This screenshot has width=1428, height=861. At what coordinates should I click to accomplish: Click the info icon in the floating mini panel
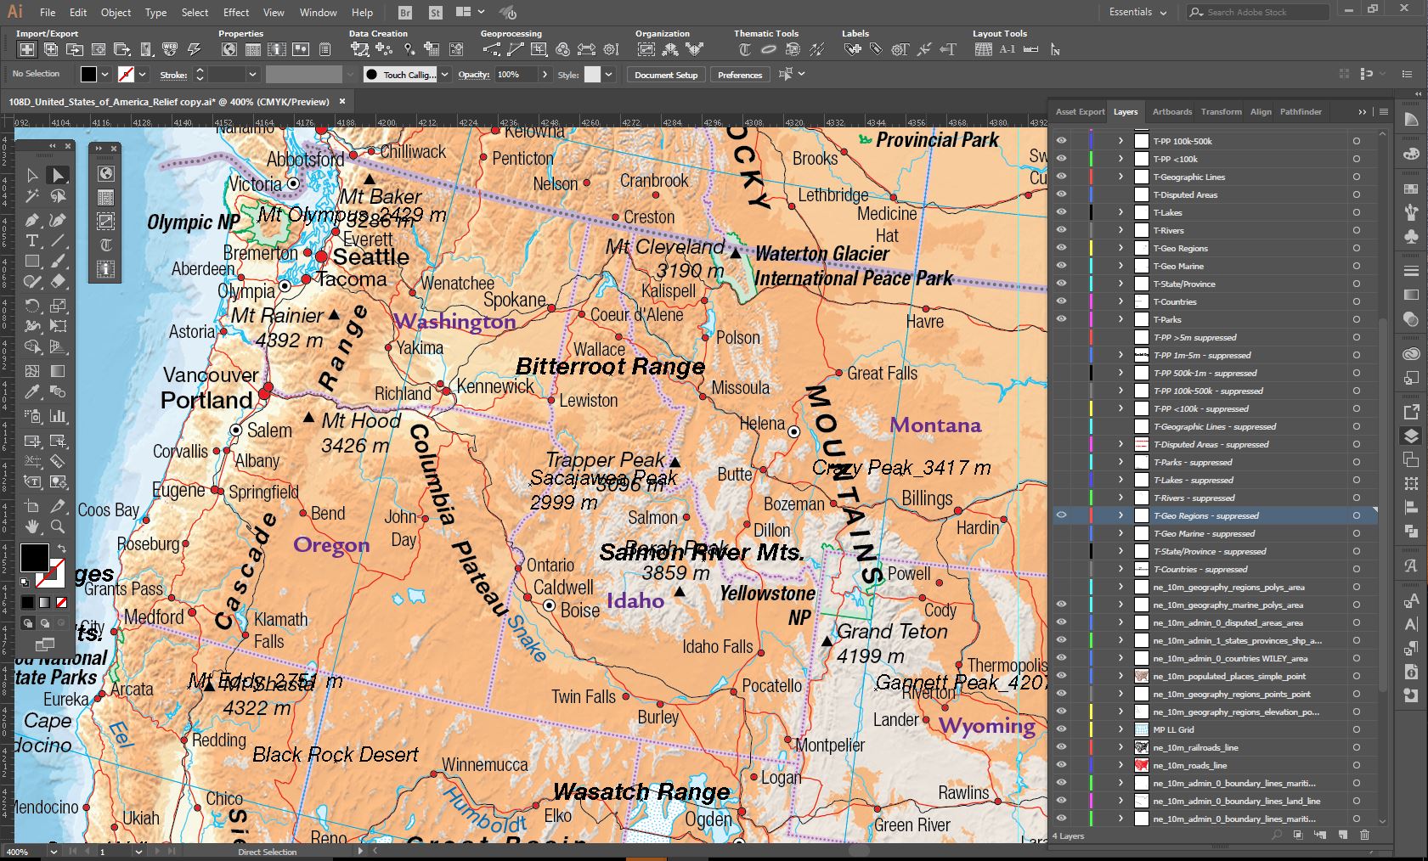[106, 269]
